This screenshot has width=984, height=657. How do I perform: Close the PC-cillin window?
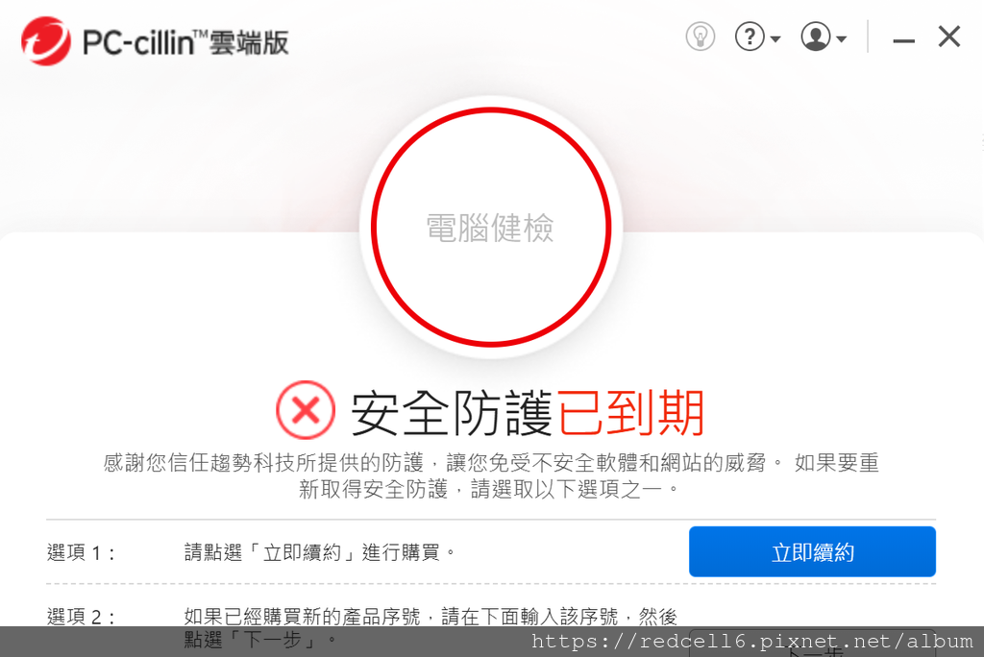[948, 36]
